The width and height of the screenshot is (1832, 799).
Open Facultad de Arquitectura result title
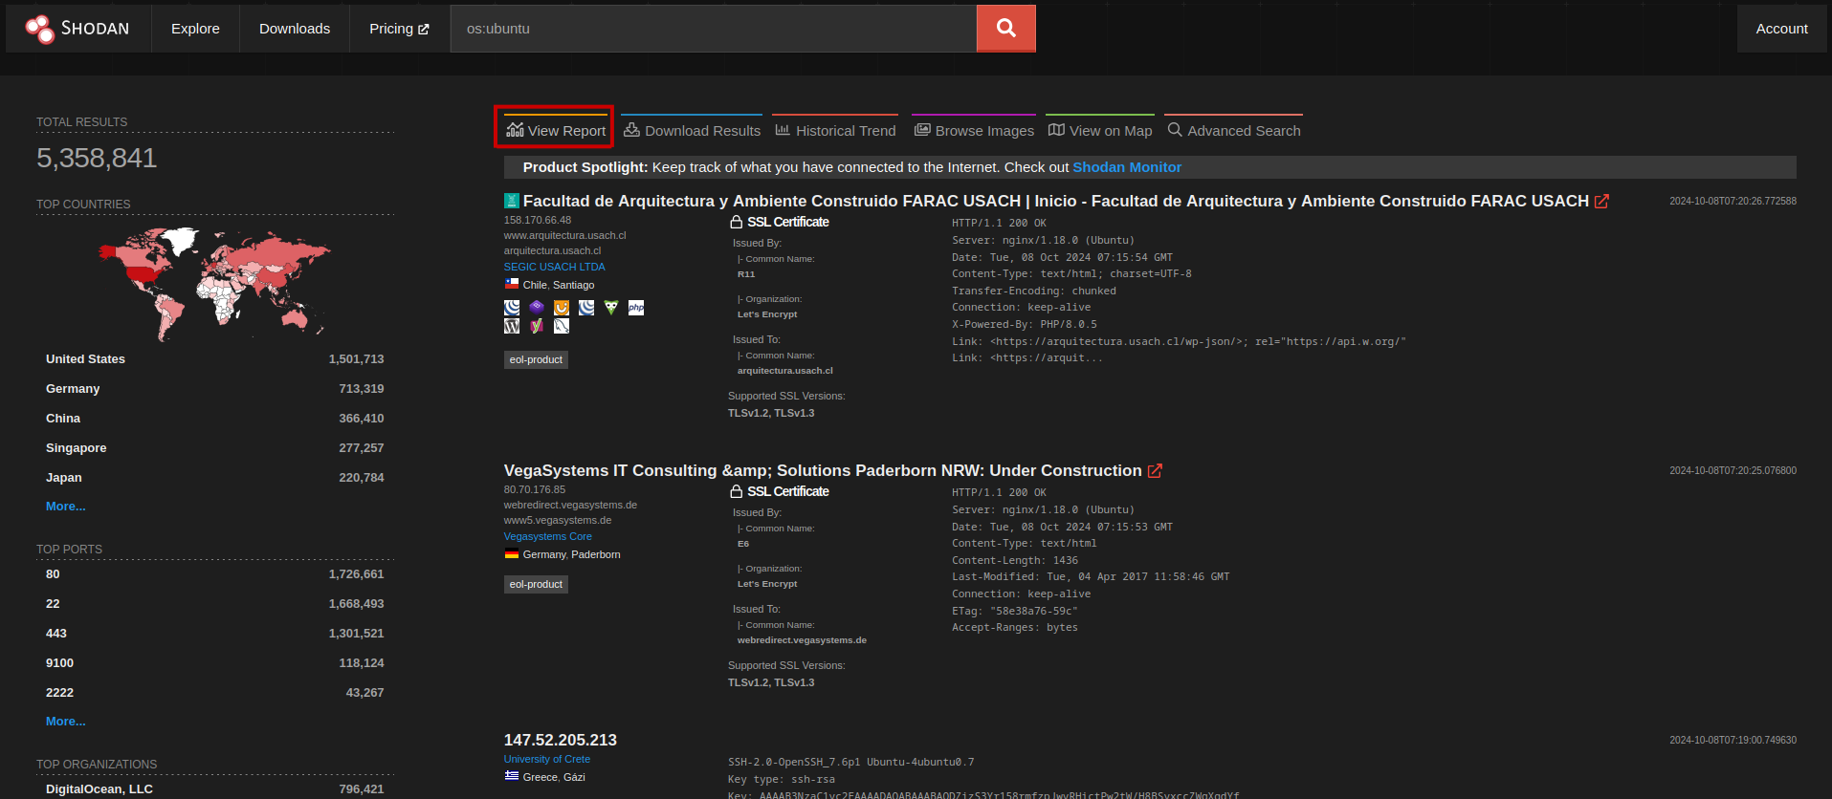click(x=1056, y=201)
